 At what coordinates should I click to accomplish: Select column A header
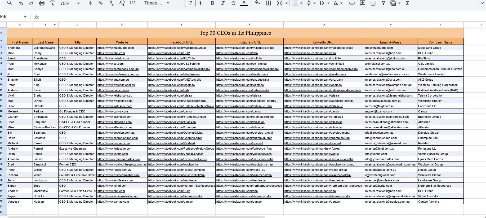click(x=20, y=25)
